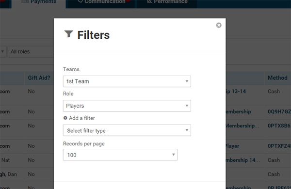Open the All roles dropdown in background
The width and height of the screenshot is (291, 189).
click(31, 51)
